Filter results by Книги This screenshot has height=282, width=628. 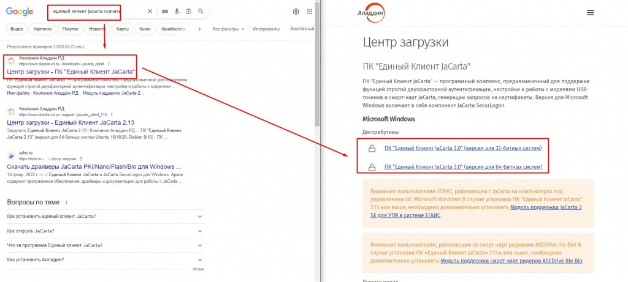(145, 29)
